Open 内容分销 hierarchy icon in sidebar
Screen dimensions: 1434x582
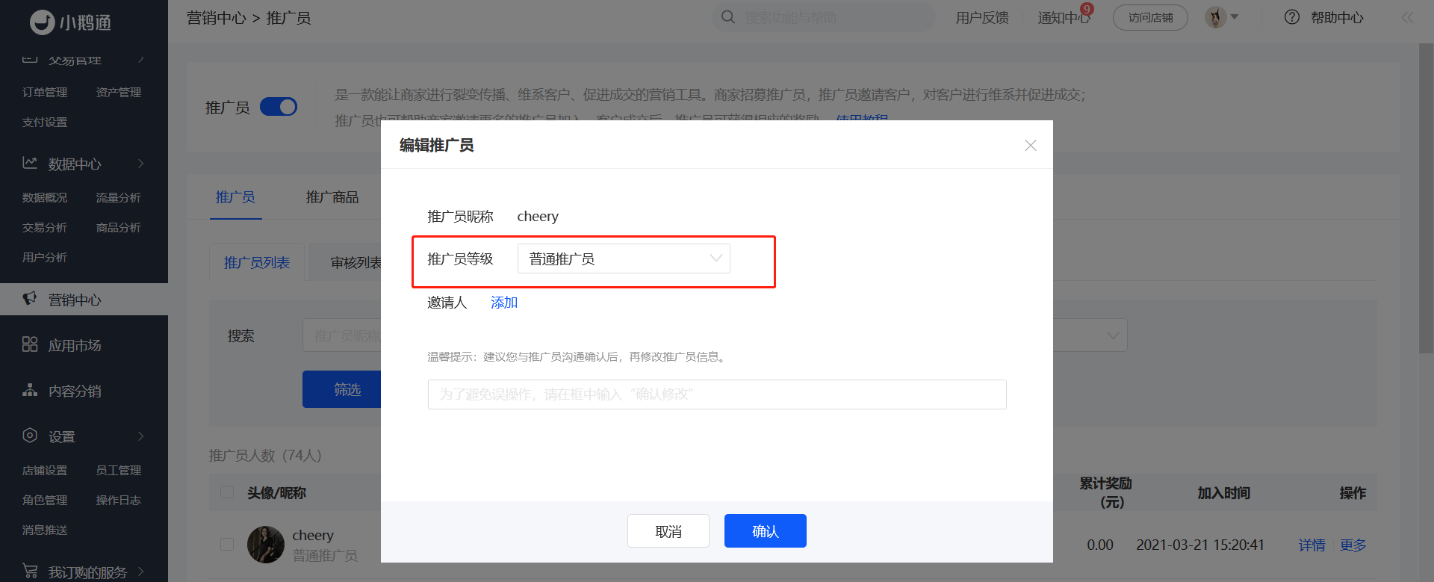(30, 390)
